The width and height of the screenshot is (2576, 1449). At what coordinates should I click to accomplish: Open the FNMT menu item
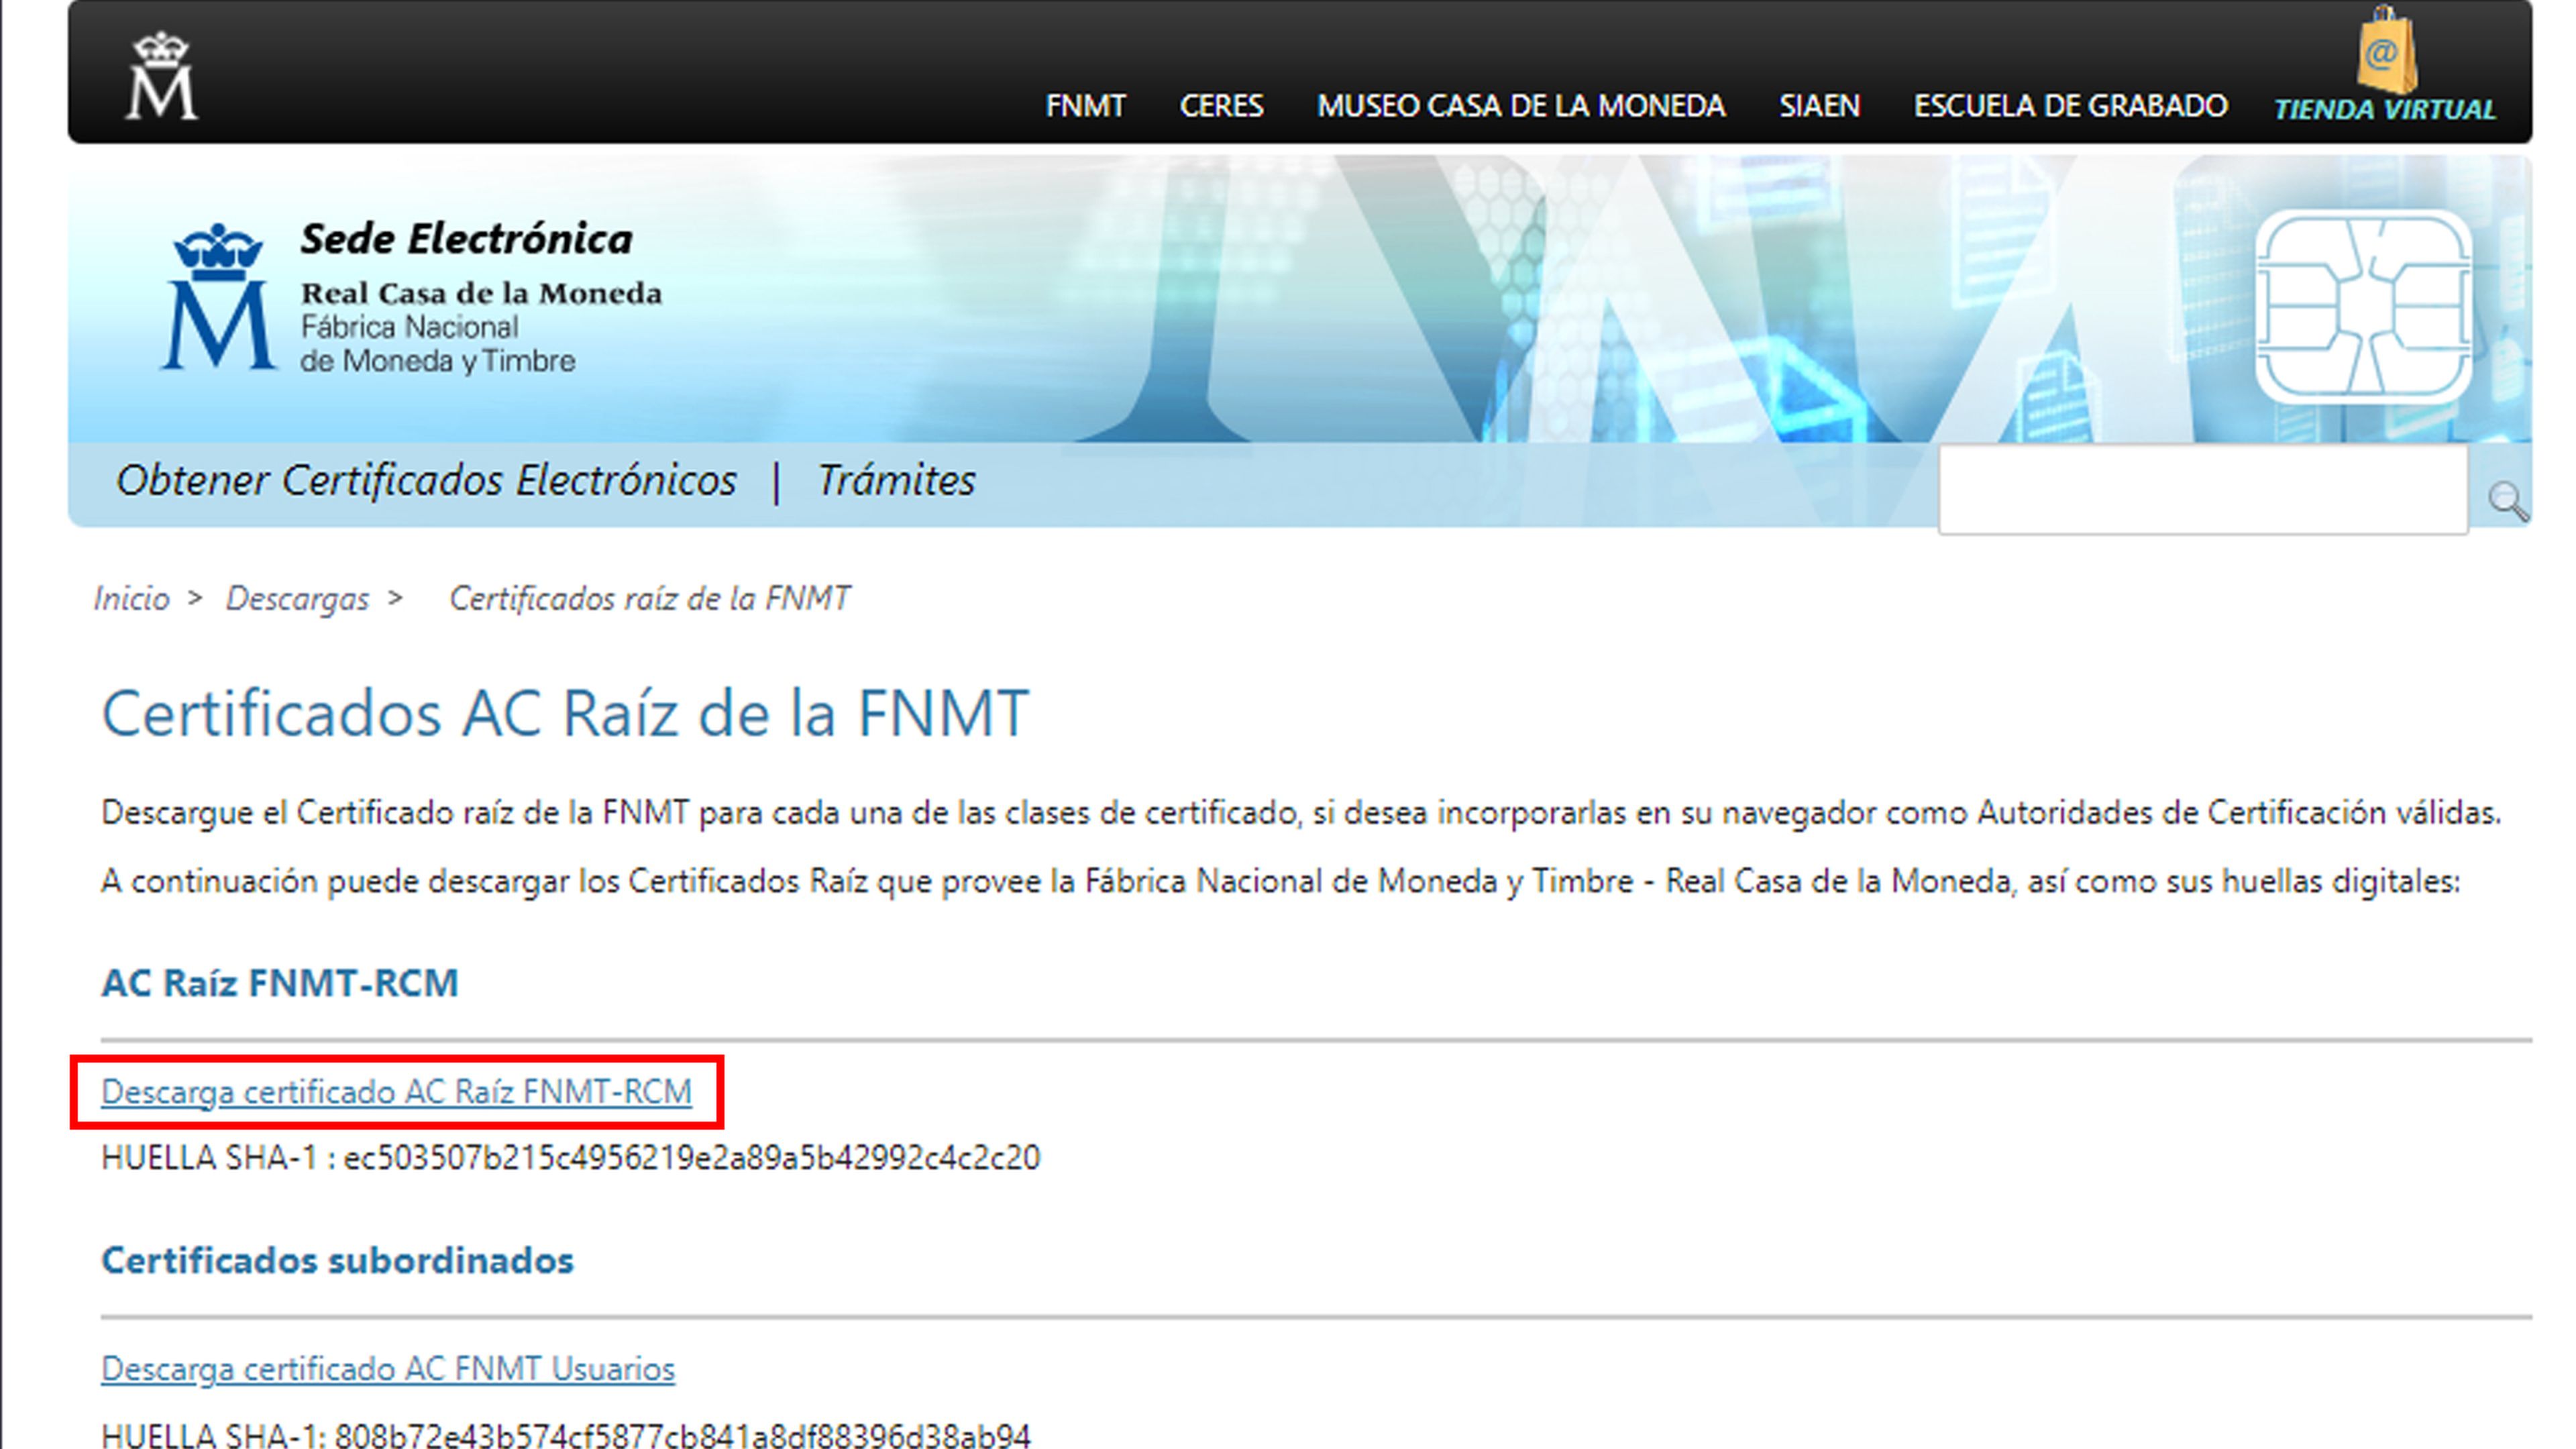(1085, 106)
